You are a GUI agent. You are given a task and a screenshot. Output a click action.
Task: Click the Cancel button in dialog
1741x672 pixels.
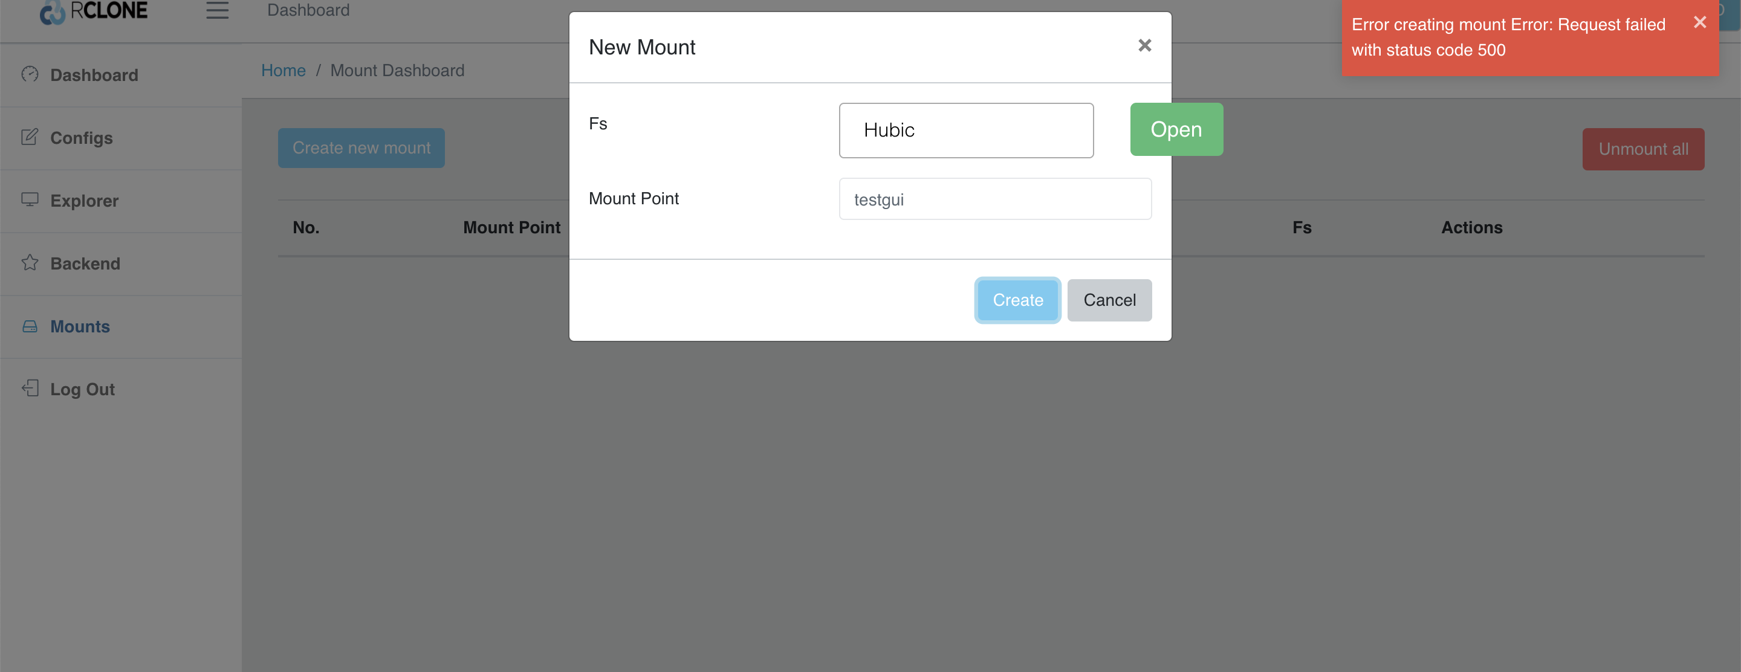[x=1109, y=299]
